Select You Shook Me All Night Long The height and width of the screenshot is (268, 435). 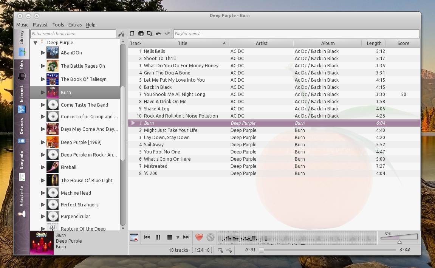point(274,94)
